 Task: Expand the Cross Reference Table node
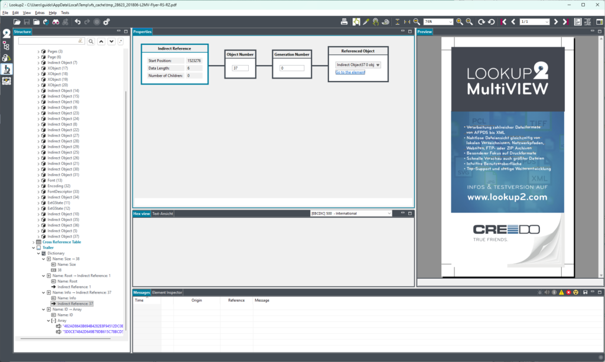click(x=34, y=242)
